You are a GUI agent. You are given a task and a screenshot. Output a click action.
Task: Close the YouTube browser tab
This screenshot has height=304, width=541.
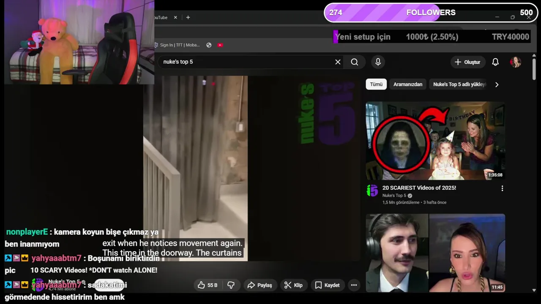[x=175, y=17]
